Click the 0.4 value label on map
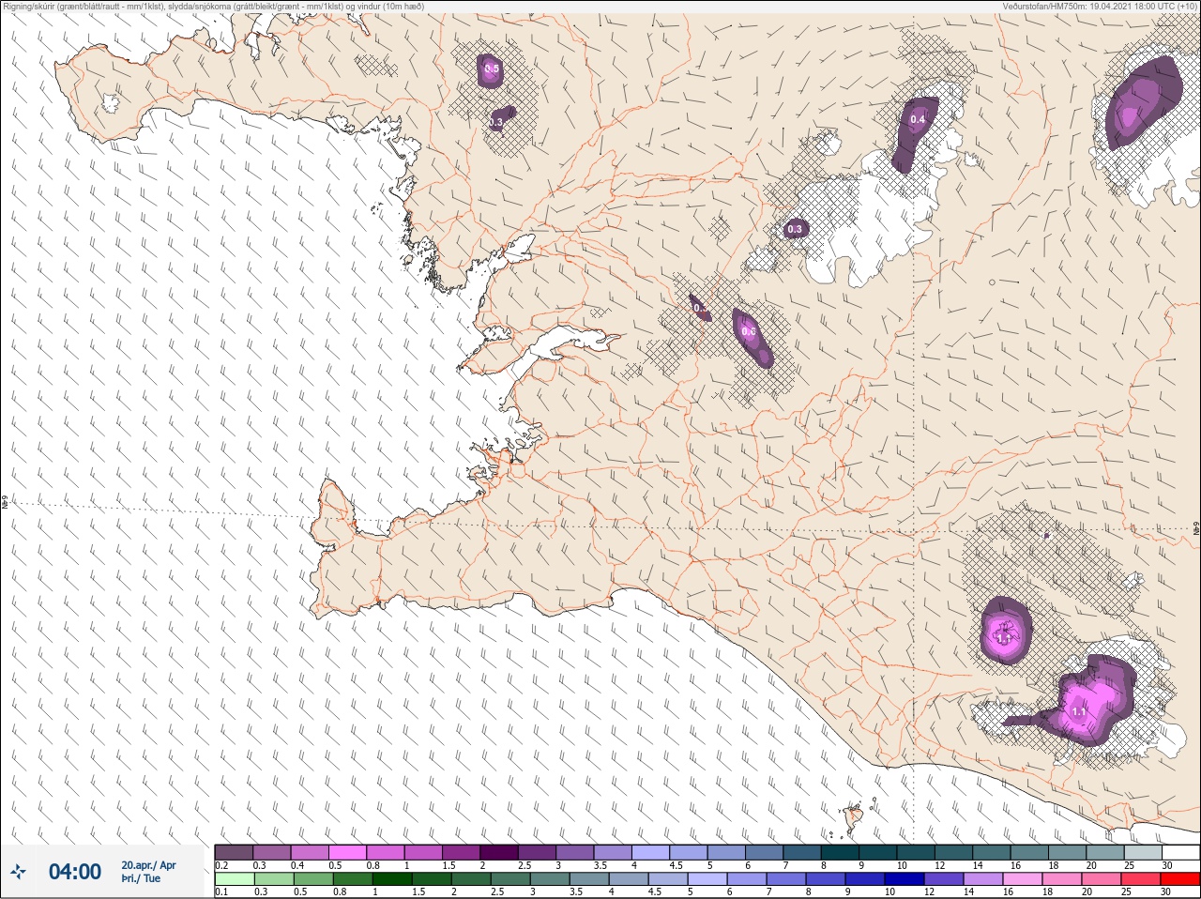The width and height of the screenshot is (1201, 899). point(918,119)
